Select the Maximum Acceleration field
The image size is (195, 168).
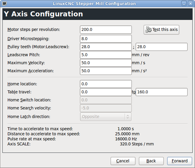106,71
